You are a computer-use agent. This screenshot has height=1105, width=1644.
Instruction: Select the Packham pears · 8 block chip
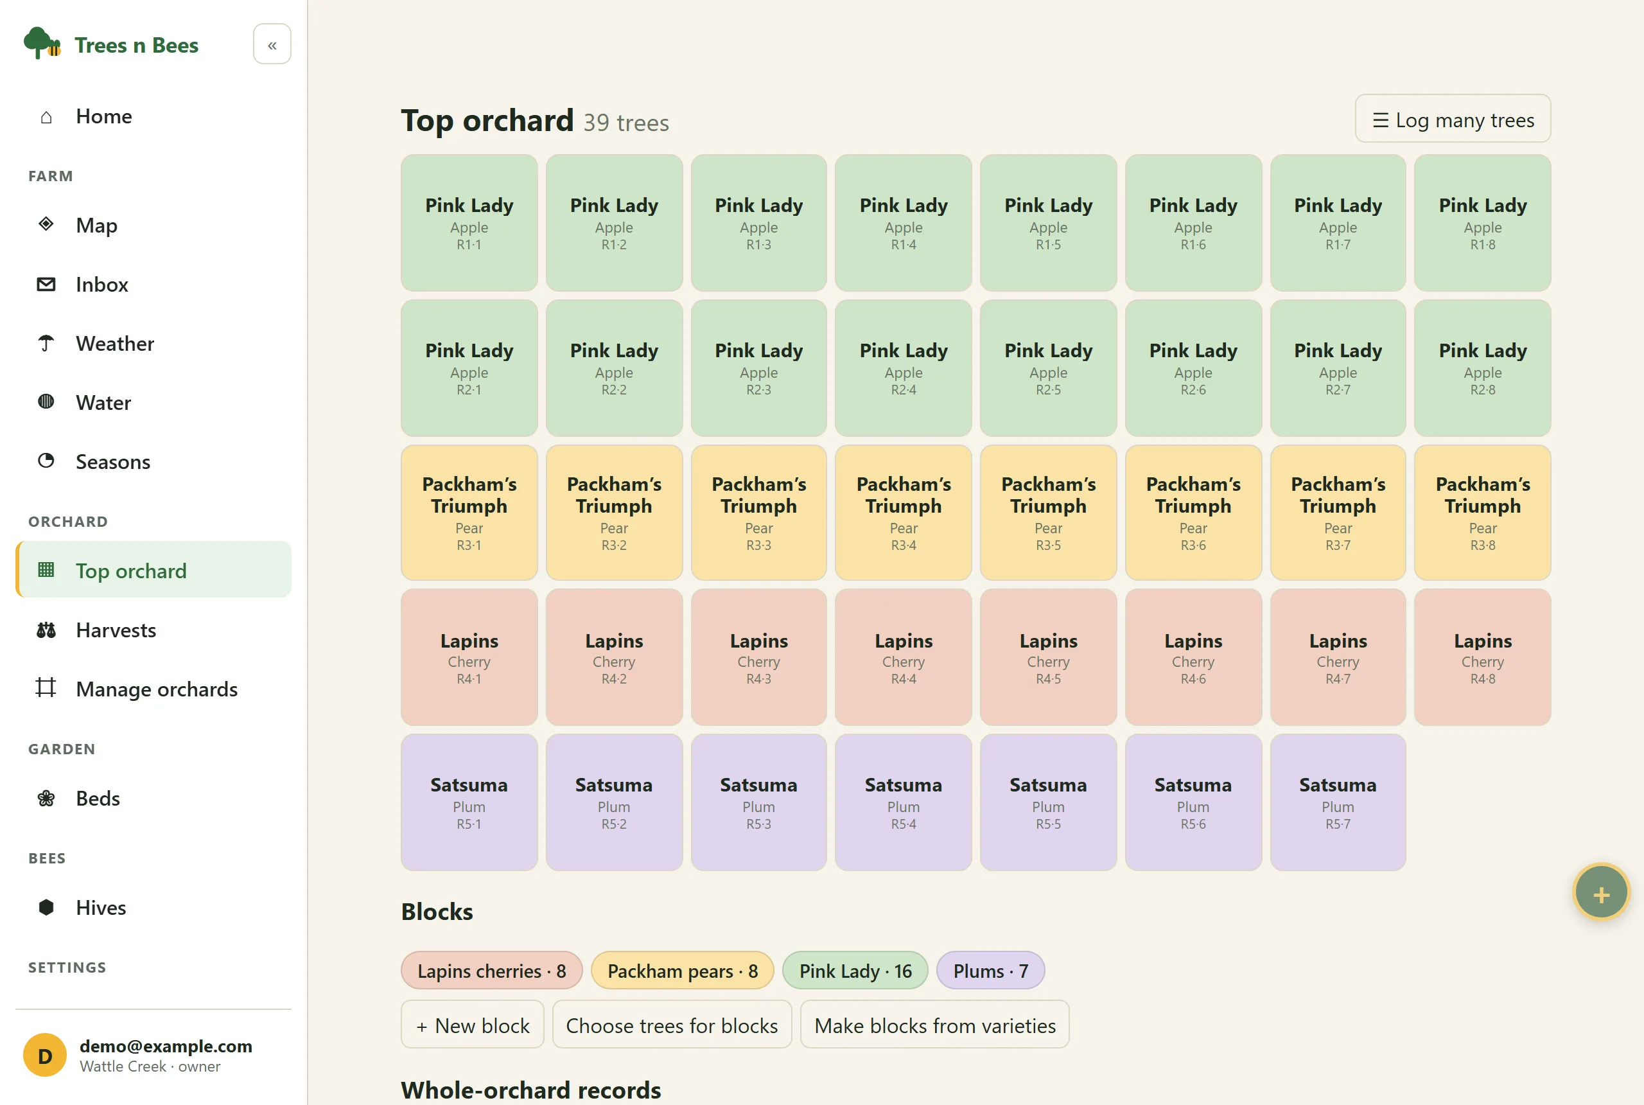coord(683,970)
